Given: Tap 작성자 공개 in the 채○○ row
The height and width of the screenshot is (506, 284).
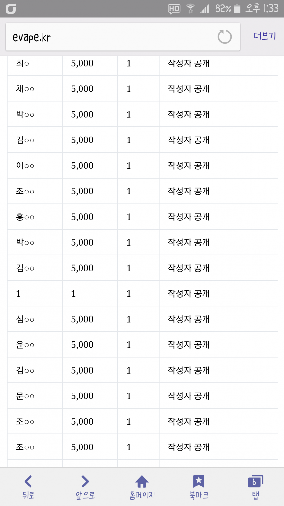Looking at the screenshot, I should 189,89.
